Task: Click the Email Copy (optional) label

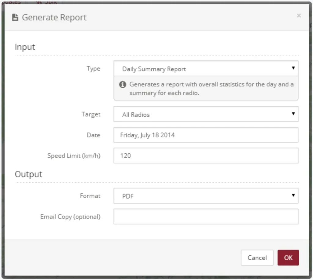Action: coord(70,217)
